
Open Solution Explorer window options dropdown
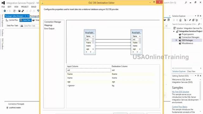pos(195,16)
